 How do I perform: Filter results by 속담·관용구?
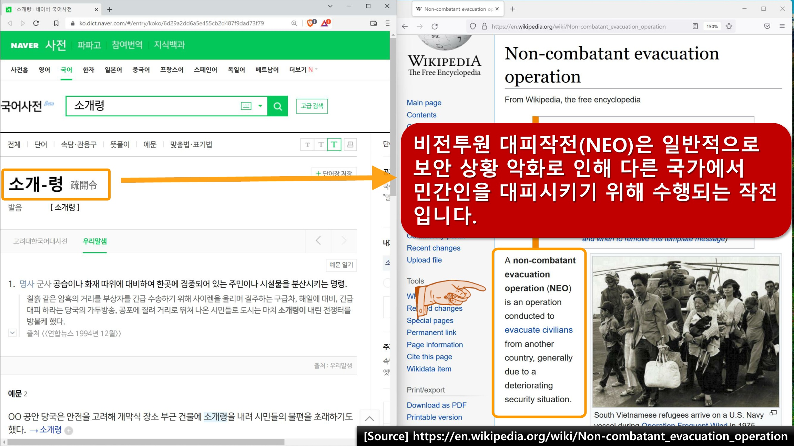pos(79,145)
